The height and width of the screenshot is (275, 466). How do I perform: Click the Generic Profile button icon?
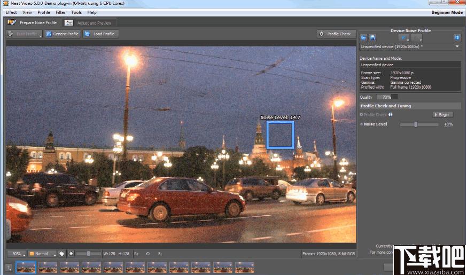49,34
